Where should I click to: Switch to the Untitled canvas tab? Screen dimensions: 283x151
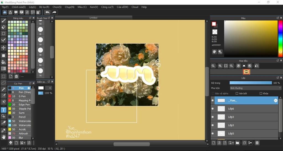(x=93, y=18)
